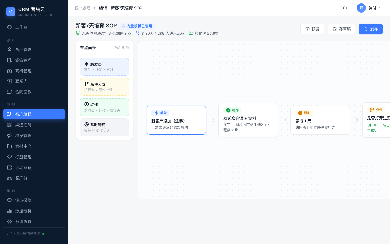Open the notification bell in the header

point(345,8)
